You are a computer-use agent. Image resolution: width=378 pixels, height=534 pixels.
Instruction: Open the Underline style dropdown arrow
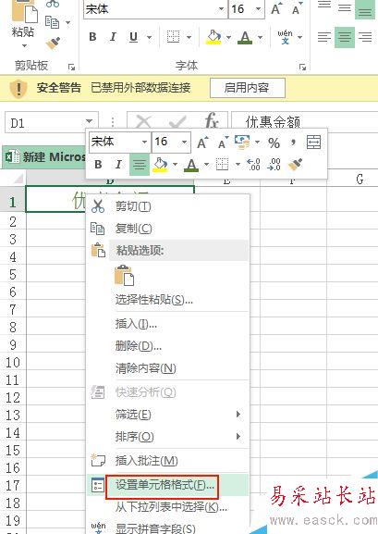pyautogui.click(x=149, y=37)
